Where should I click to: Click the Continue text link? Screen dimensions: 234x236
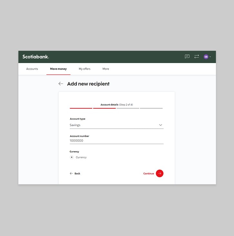(x=149, y=174)
